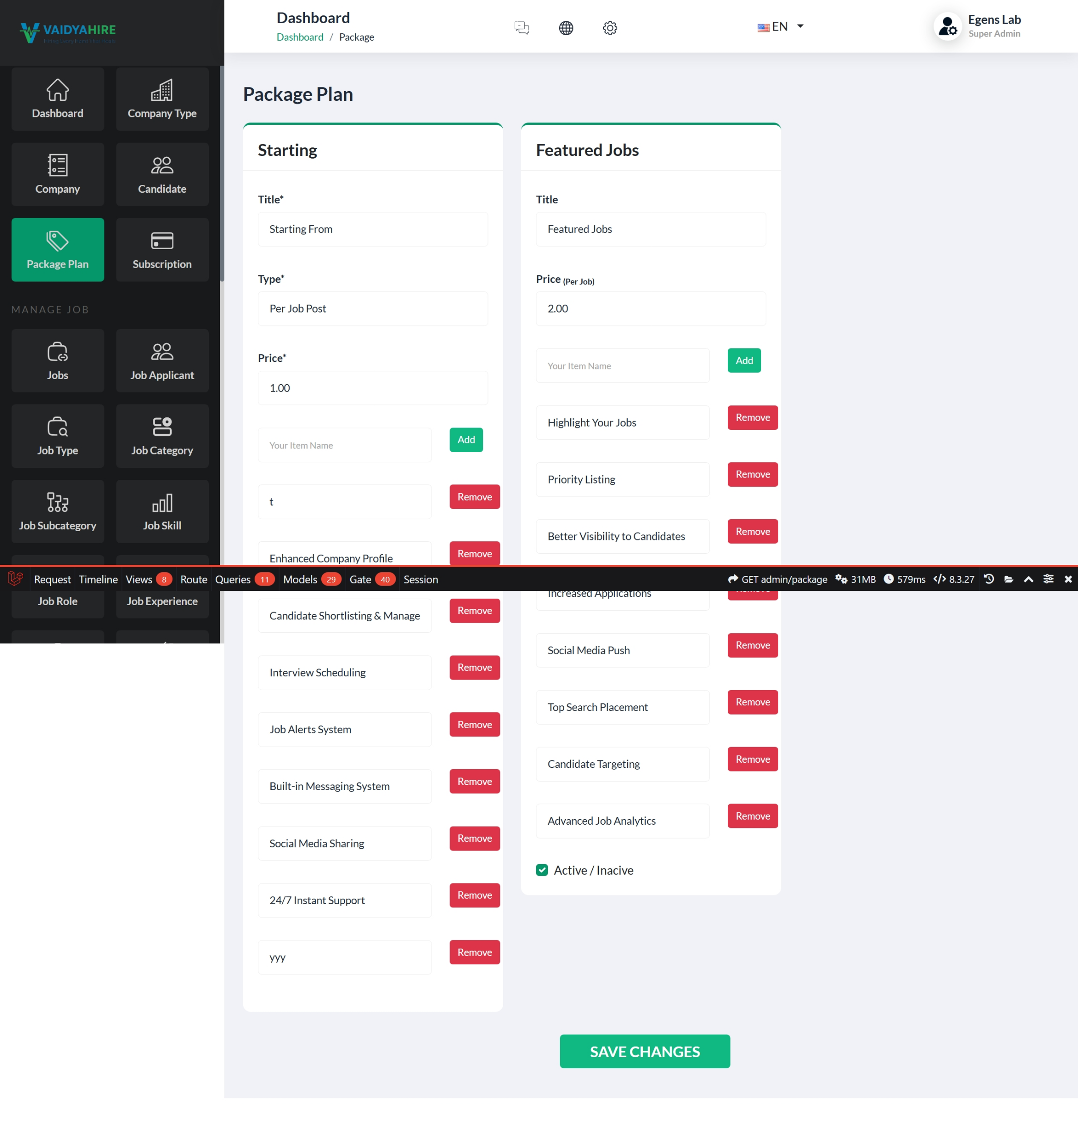Open Subscription tile in sidebar
The width and height of the screenshot is (1078, 1121).
click(x=162, y=250)
